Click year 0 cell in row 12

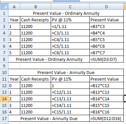click(x=14, y=86)
